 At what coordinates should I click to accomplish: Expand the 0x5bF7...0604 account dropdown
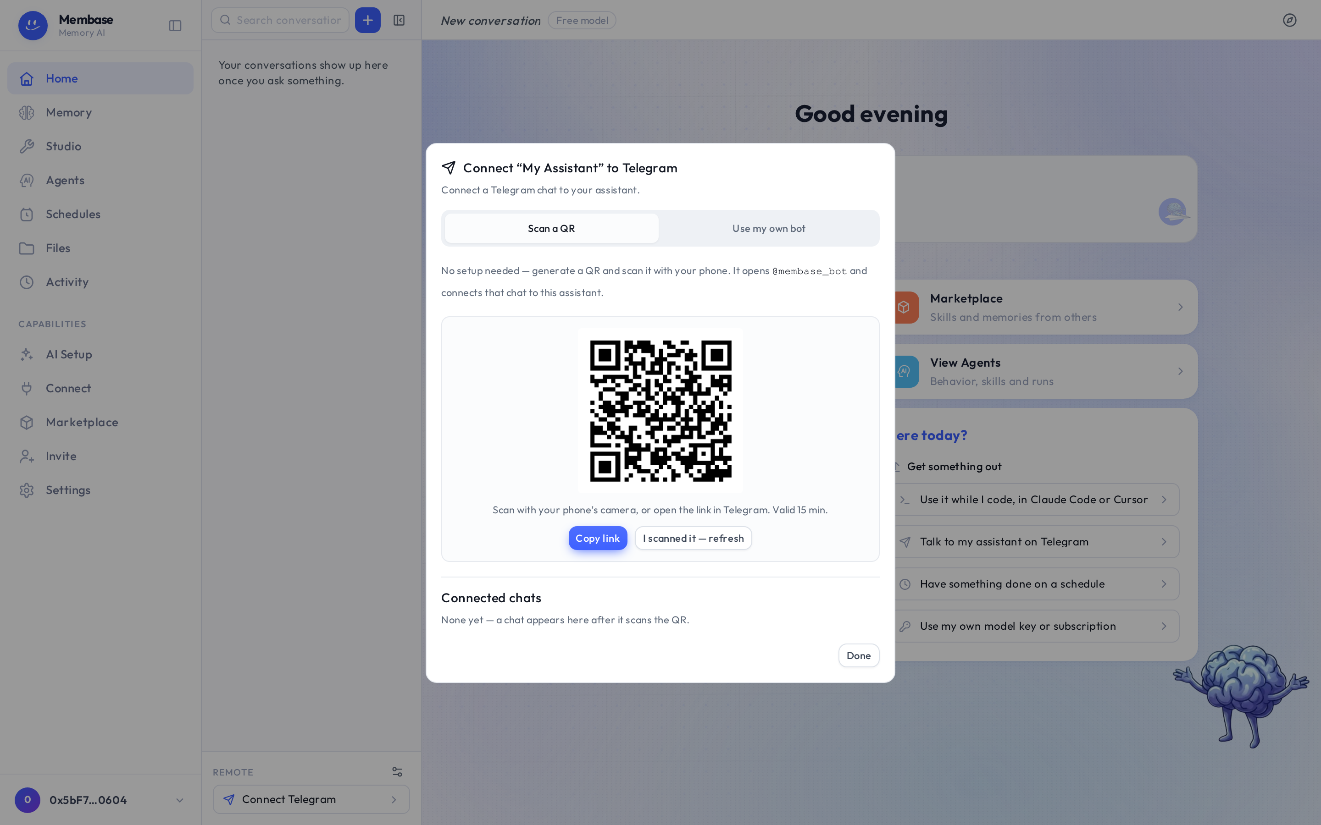(x=180, y=800)
